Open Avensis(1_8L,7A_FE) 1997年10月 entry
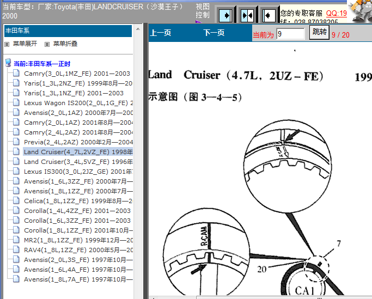Viewport: 372px width, 299px height. (x=78, y=279)
